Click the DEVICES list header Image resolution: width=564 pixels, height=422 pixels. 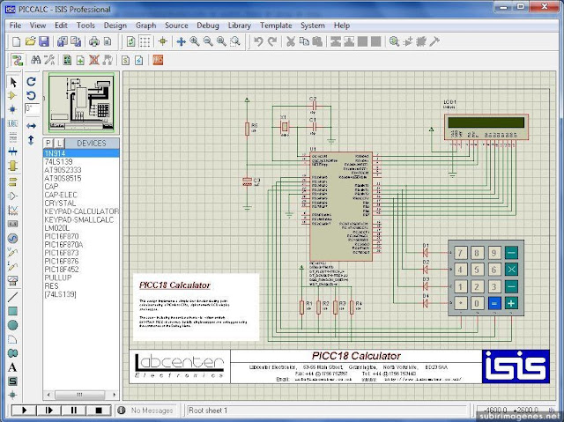coord(92,143)
